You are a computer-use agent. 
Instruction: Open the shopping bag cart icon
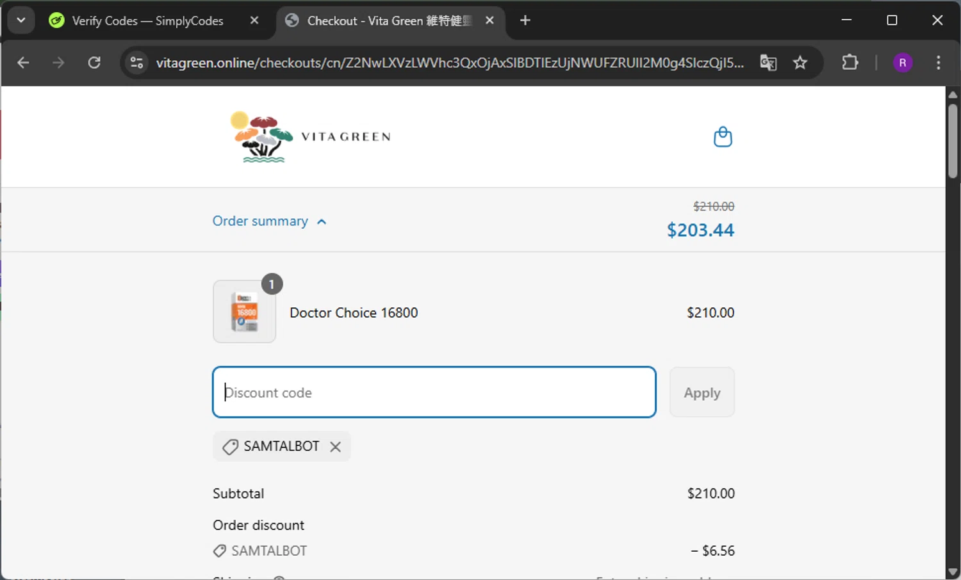point(723,137)
